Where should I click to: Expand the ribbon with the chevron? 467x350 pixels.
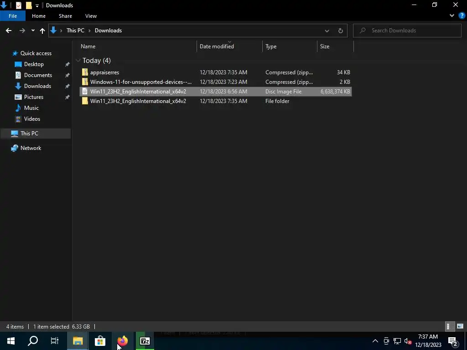pos(452,16)
